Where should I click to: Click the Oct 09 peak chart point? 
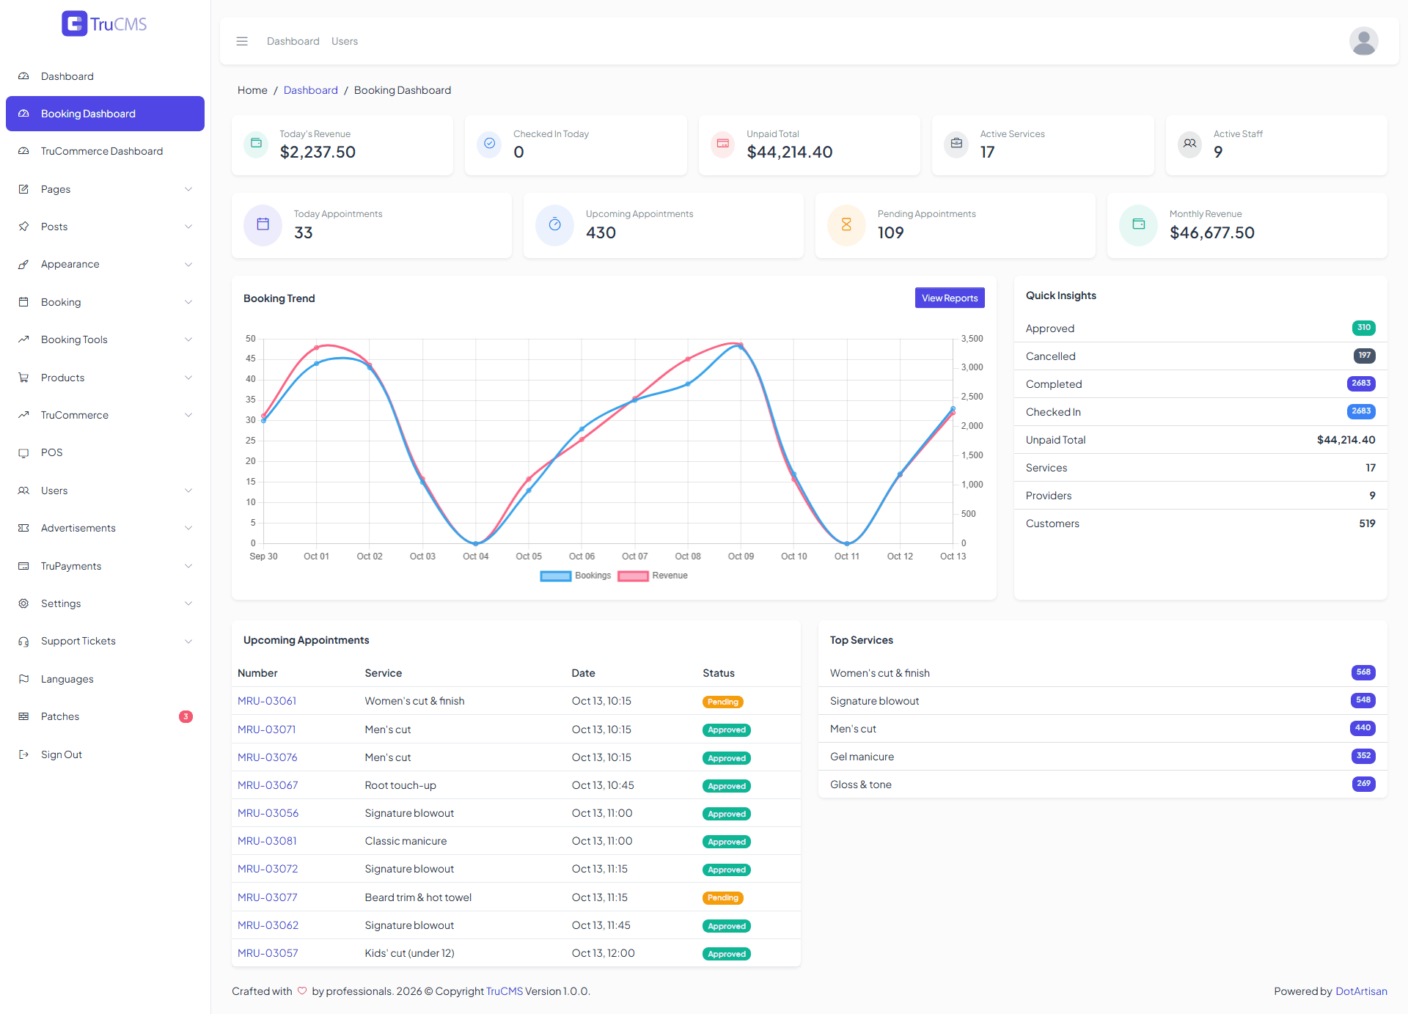click(x=741, y=345)
